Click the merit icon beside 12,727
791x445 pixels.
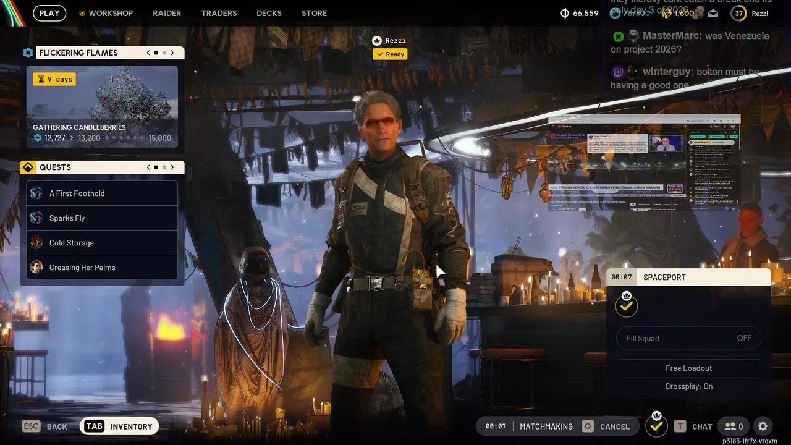(38, 138)
